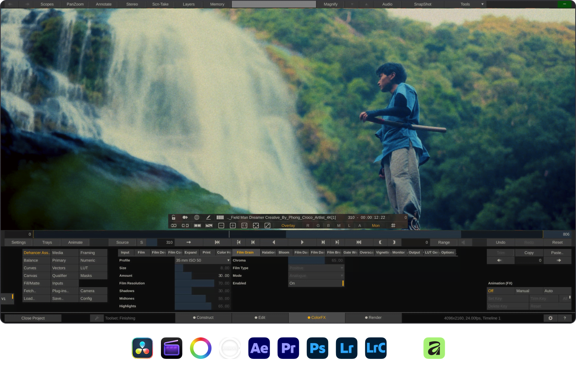The height and width of the screenshot is (365, 576).
Task: Open the Curves panel button
Action: [36, 268]
